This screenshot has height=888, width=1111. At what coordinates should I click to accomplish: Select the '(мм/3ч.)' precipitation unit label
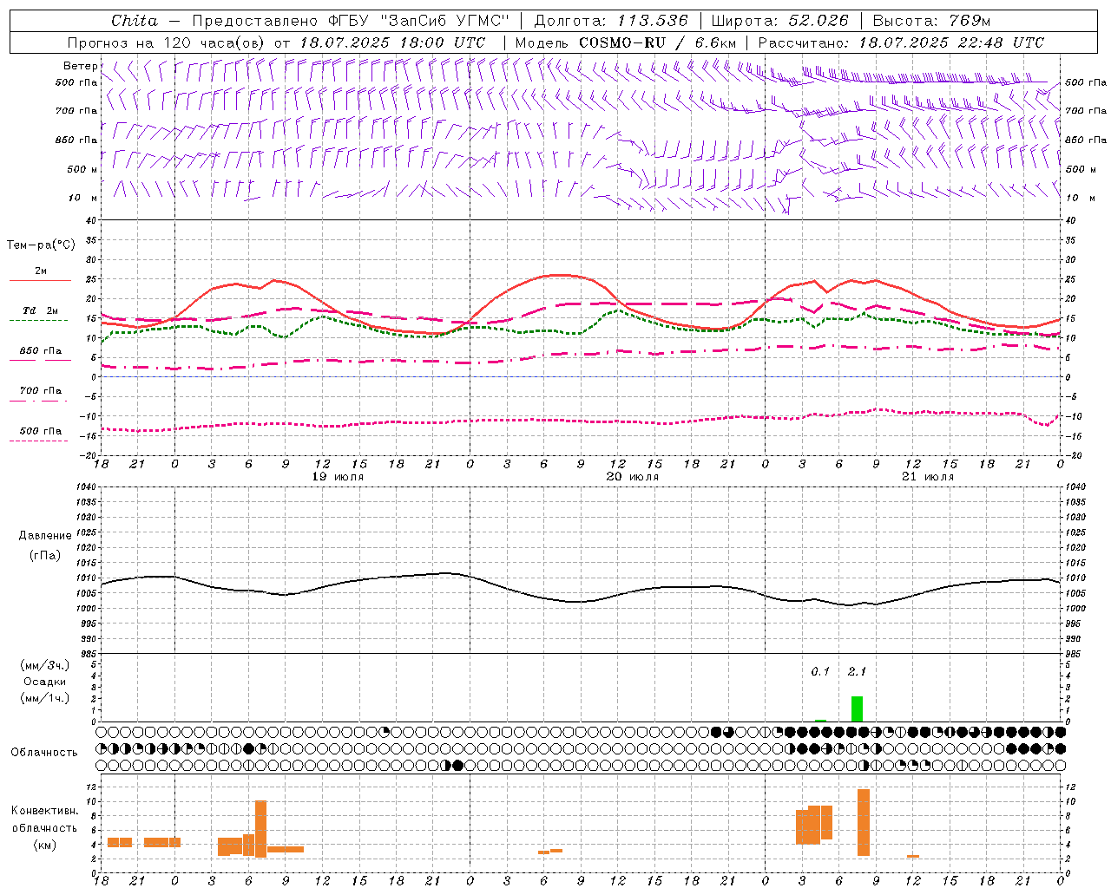45,665
